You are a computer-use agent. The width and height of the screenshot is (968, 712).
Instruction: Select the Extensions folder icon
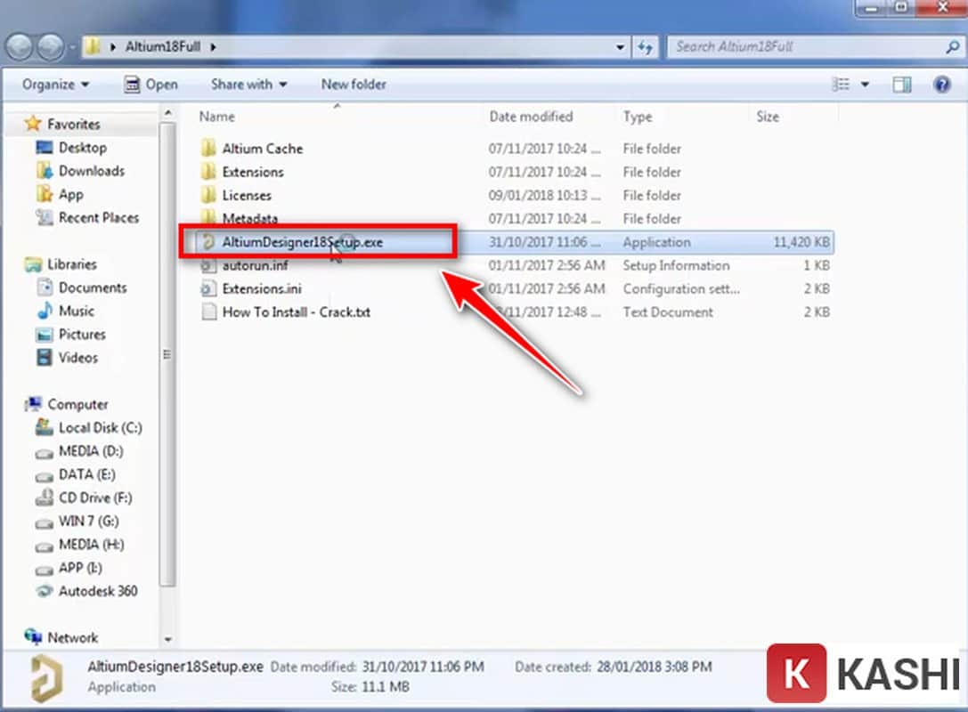click(x=208, y=172)
